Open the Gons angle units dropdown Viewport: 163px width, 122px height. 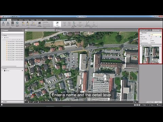pos(155,105)
